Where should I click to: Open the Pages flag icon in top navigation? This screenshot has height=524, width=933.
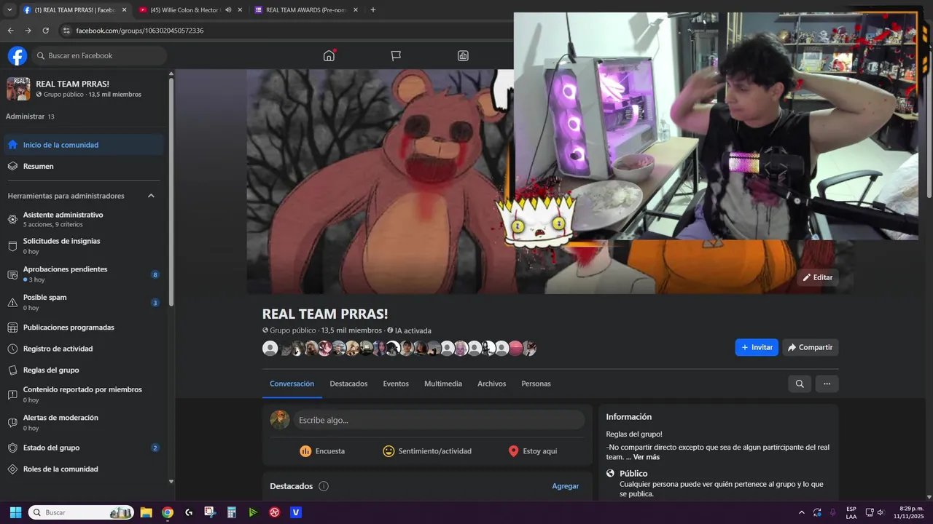(396, 56)
